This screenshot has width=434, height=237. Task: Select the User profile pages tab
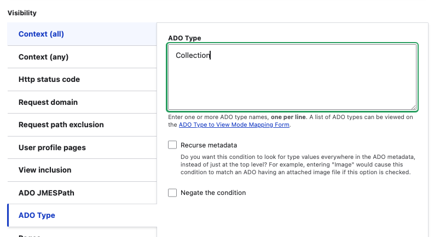click(52, 147)
